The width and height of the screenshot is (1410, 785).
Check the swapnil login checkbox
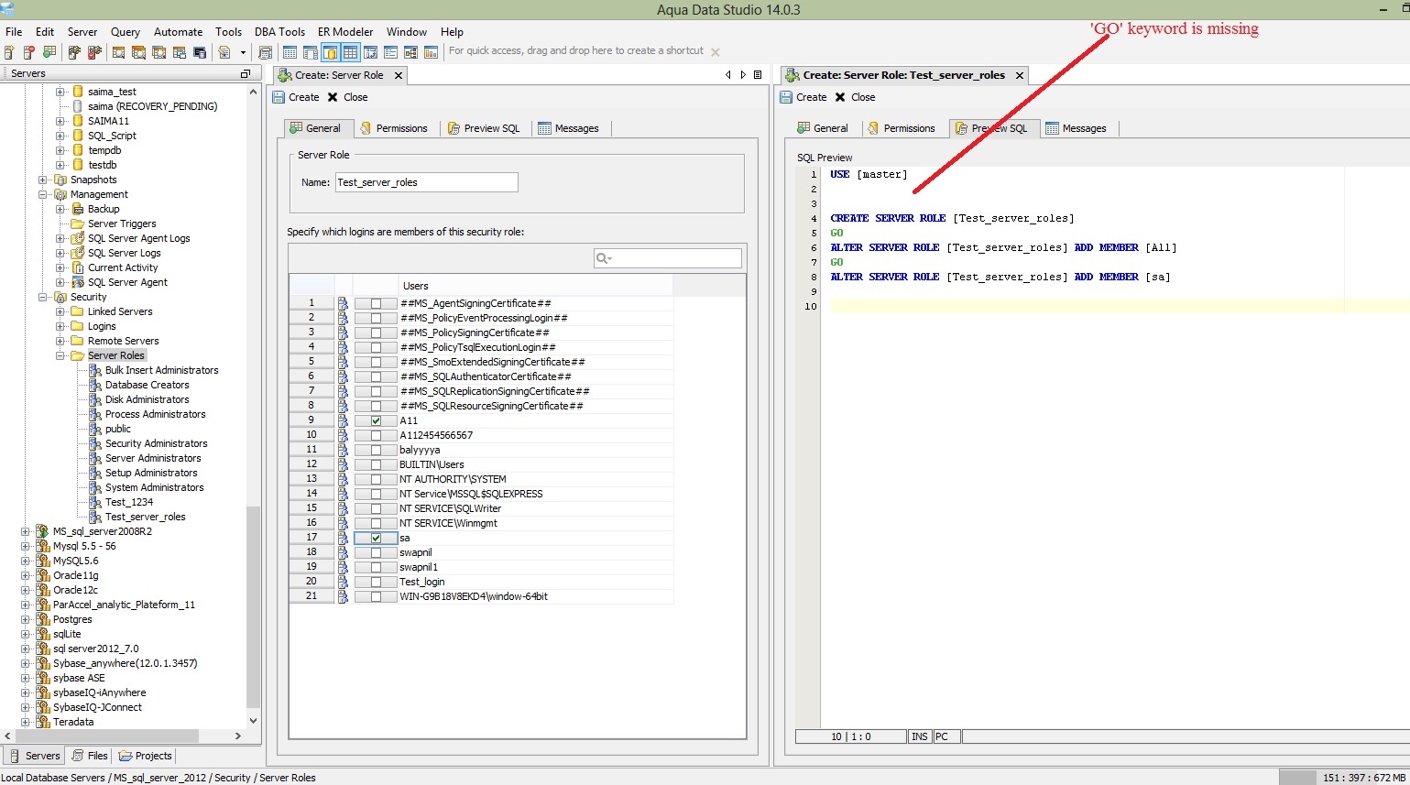coord(376,552)
